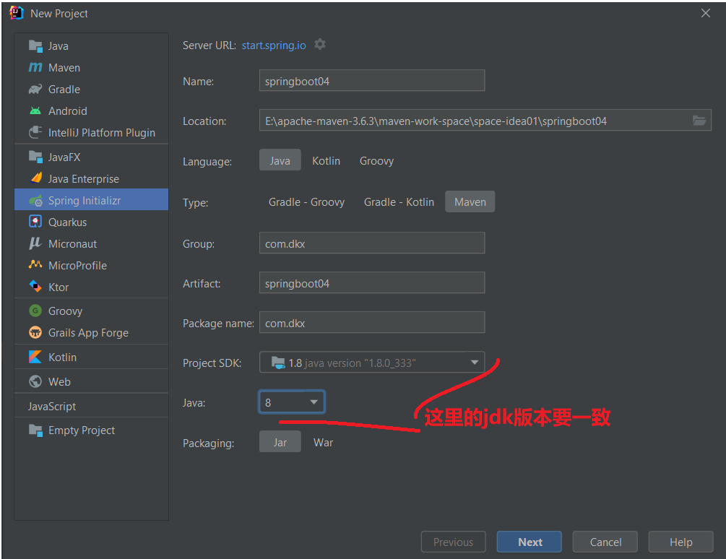This screenshot has width=726, height=559.
Task: Select Groovy as the language
Action: (x=377, y=160)
